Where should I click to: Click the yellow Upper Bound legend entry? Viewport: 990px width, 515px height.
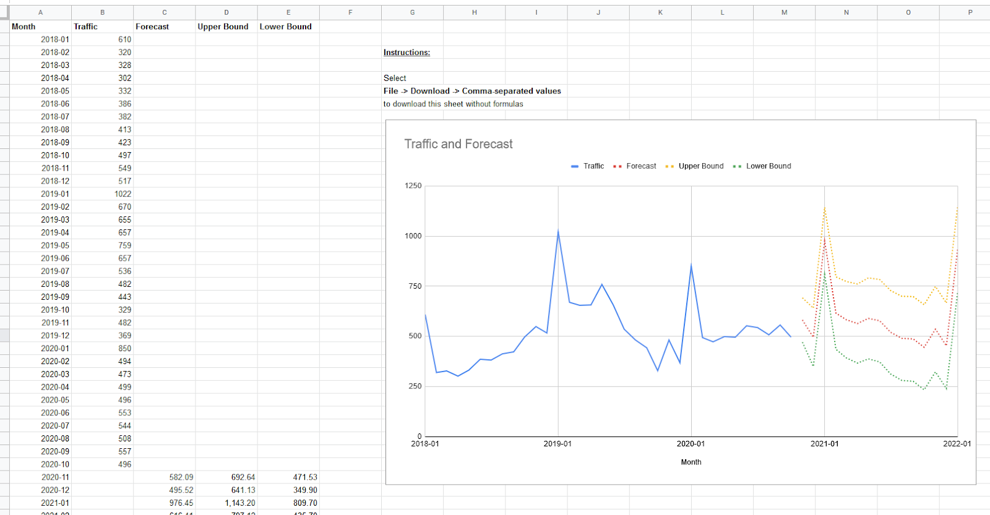(700, 166)
